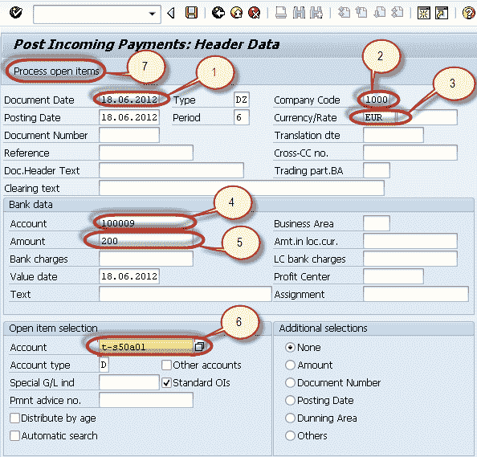
Task: Select the Others radio button
Action: [290, 435]
